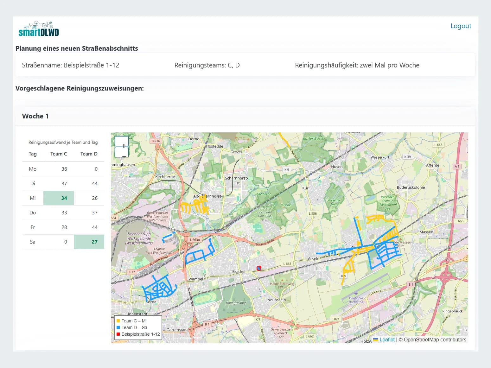This screenshot has height=368, width=491.
Task: Click the Brackel label on the map
Action: pos(239,272)
